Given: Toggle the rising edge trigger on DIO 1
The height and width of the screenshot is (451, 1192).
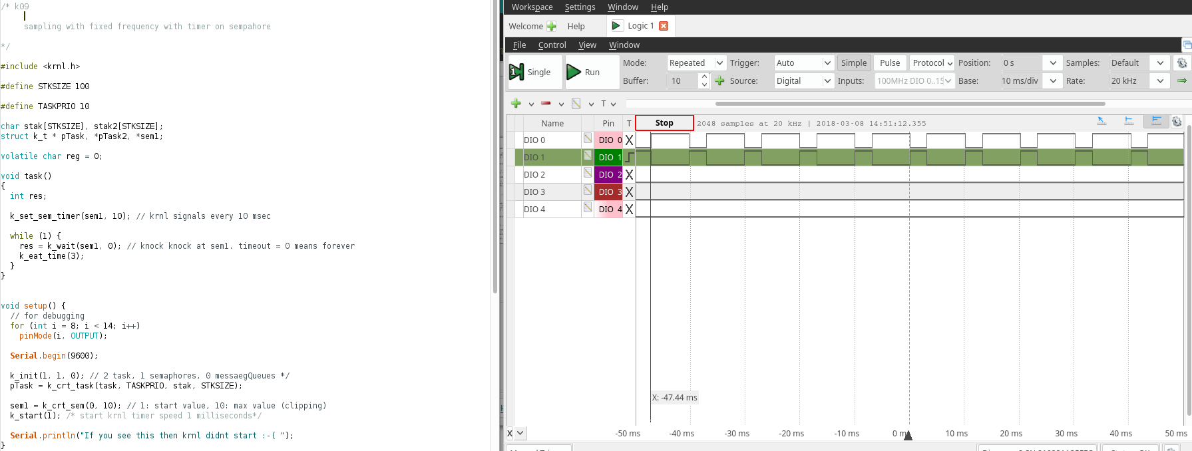Looking at the screenshot, I should click(x=629, y=158).
